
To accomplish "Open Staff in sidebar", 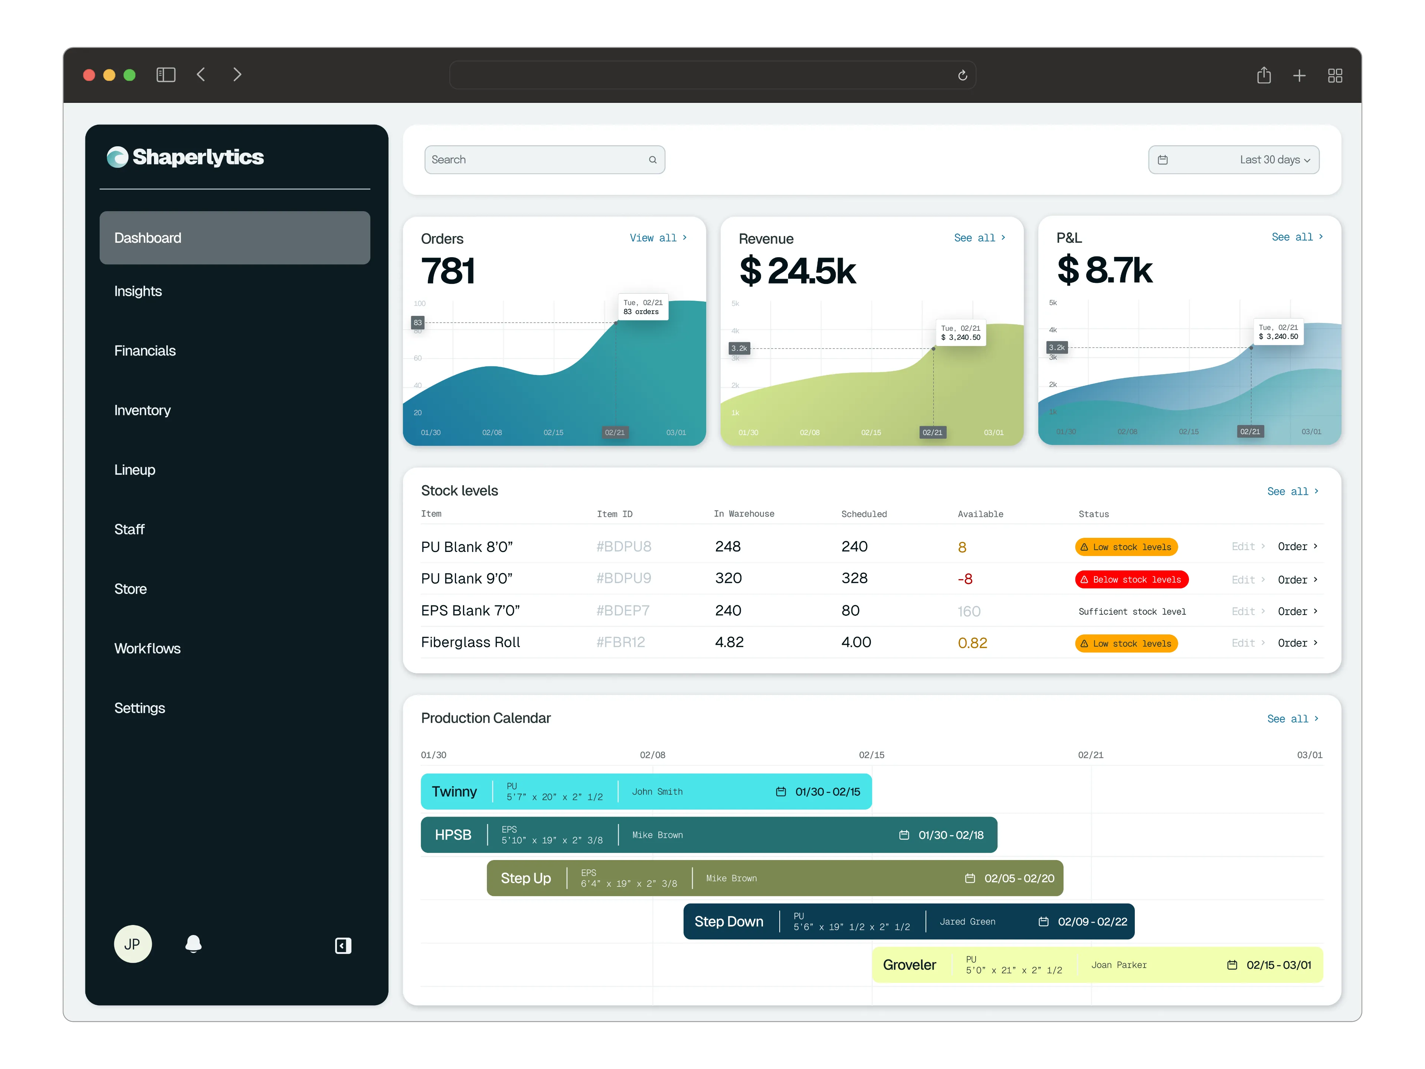I will 130,530.
